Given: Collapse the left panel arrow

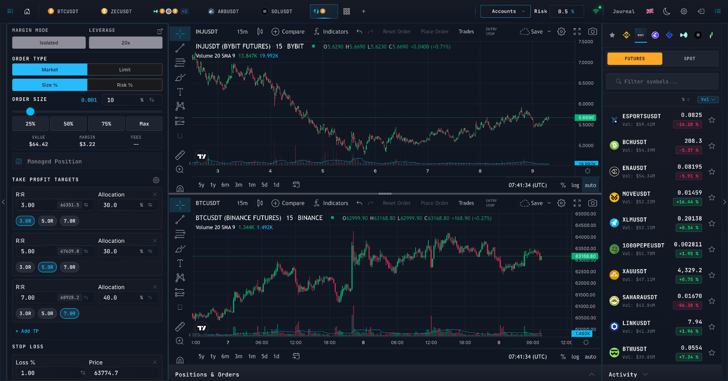Looking at the screenshot, I should [3, 202].
